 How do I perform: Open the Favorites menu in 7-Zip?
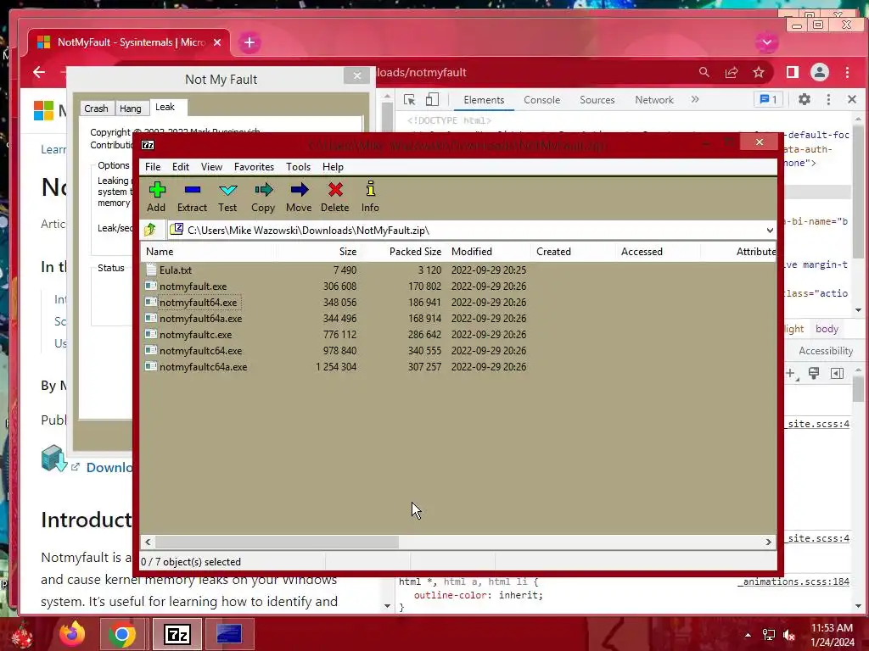click(254, 167)
